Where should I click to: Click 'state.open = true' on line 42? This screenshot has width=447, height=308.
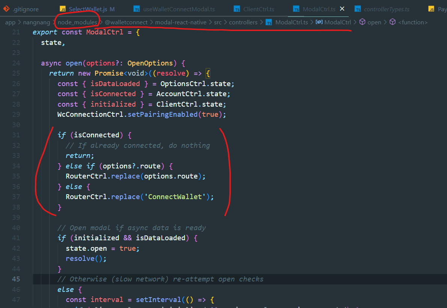tap(101, 248)
